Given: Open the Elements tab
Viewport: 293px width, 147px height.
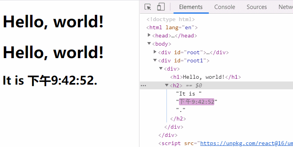Looking at the screenshot, I should (191, 7).
